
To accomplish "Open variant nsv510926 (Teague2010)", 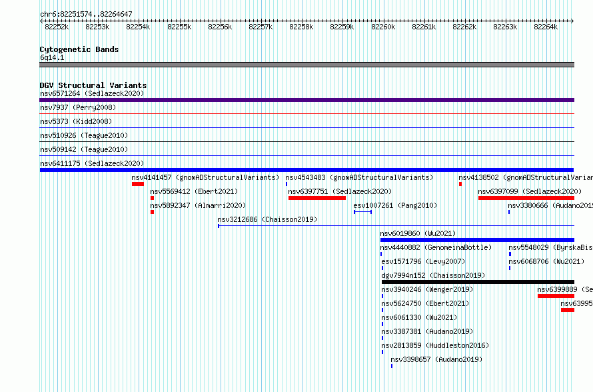I will [84, 135].
